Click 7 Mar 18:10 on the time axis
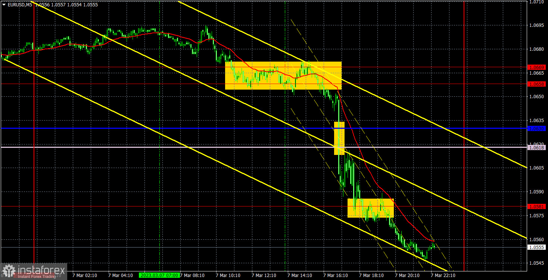548x280 pixels. (371, 275)
